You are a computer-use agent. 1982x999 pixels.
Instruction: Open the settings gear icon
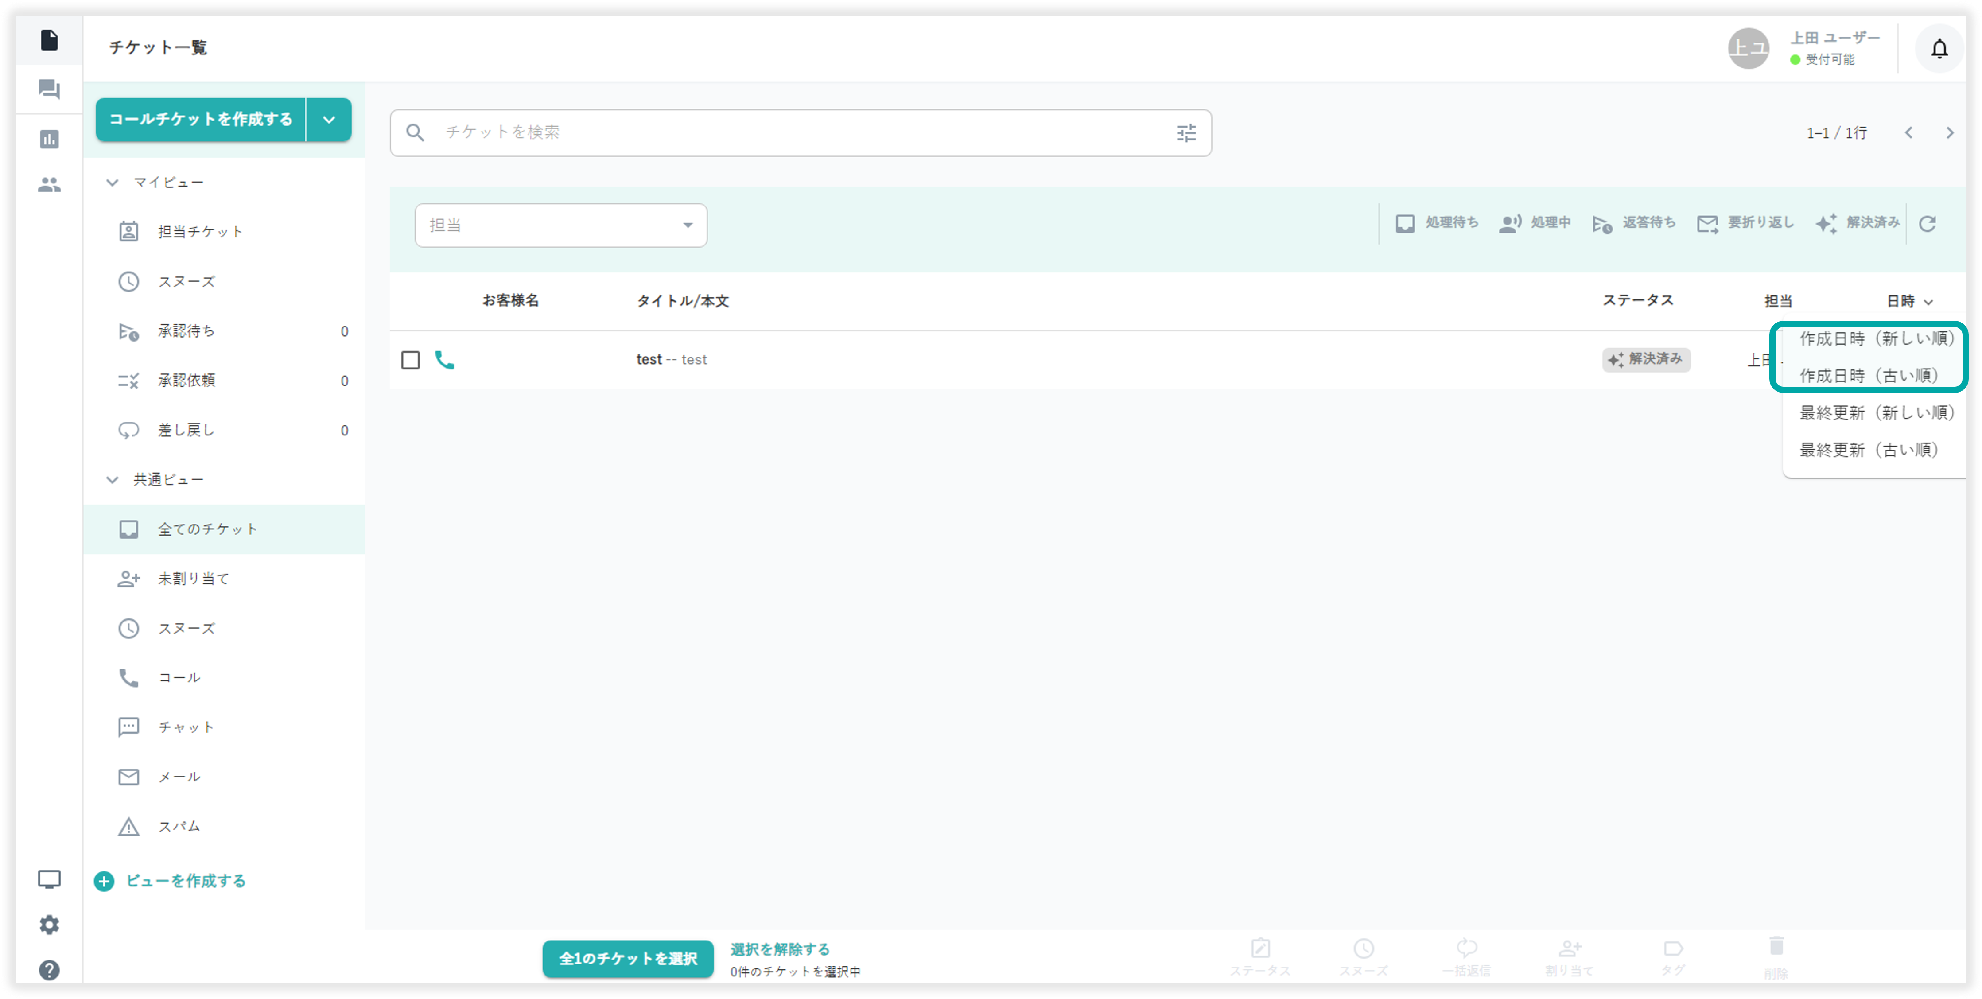pos(49,924)
